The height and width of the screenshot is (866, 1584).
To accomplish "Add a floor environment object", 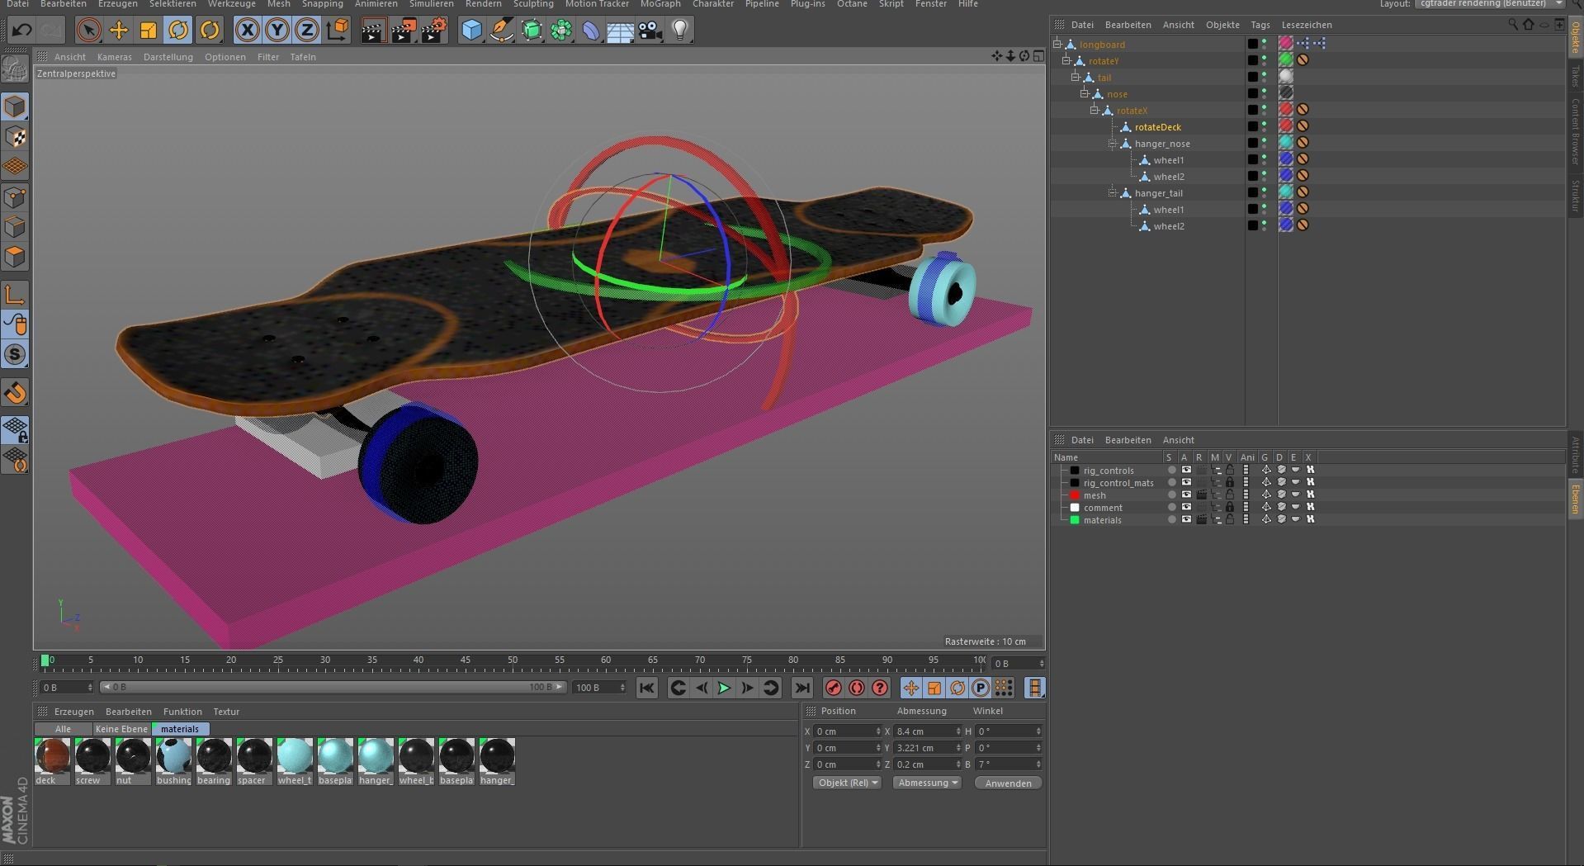I will coord(620,31).
